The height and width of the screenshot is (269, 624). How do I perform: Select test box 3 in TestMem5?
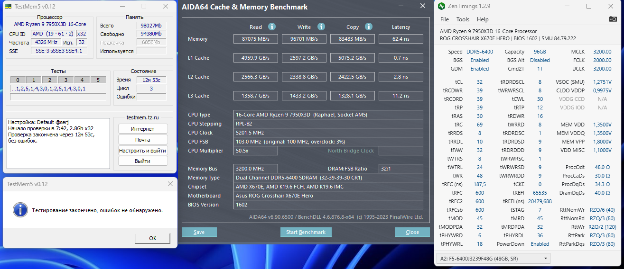pyautogui.click(x=66, y=80)
